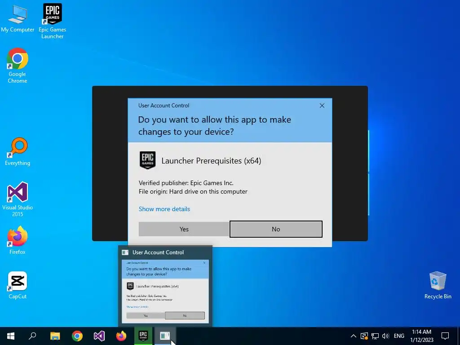This screenshot has height=345, width=460.
Task: Click the Epic Games logo in the dialog
Action: tap(147, 160)
